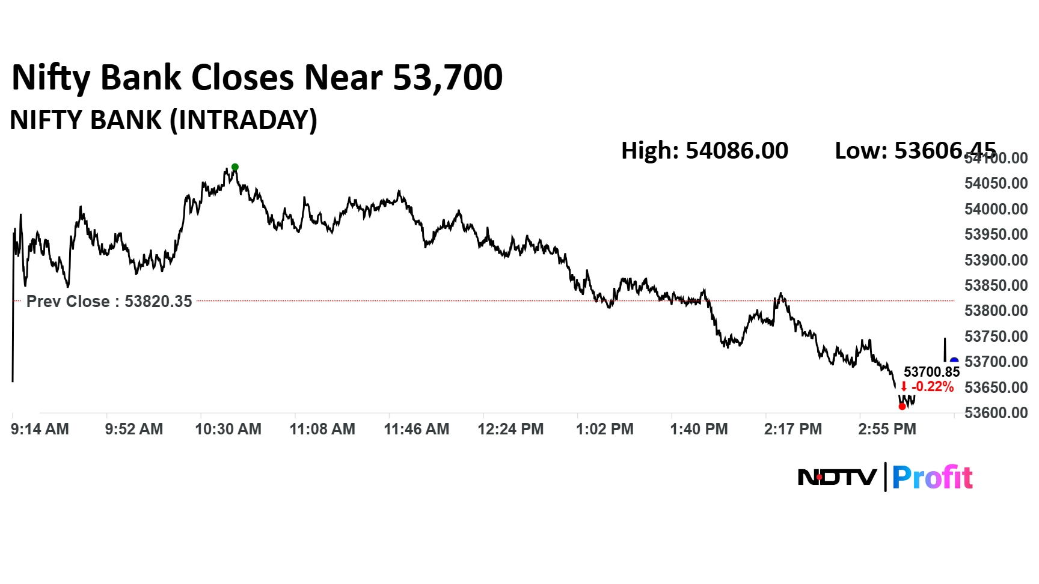Click the green high-point marker dot
1039x584 pixels.
(235, 167)
